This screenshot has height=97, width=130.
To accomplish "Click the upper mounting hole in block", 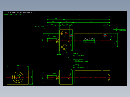I will (64, 34).
